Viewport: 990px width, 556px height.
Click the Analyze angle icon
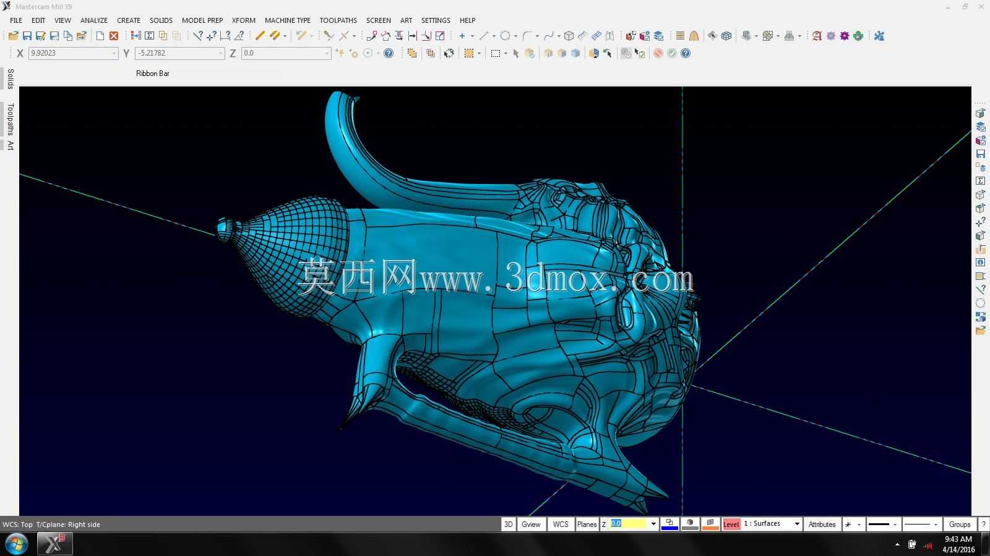[239, 36]
